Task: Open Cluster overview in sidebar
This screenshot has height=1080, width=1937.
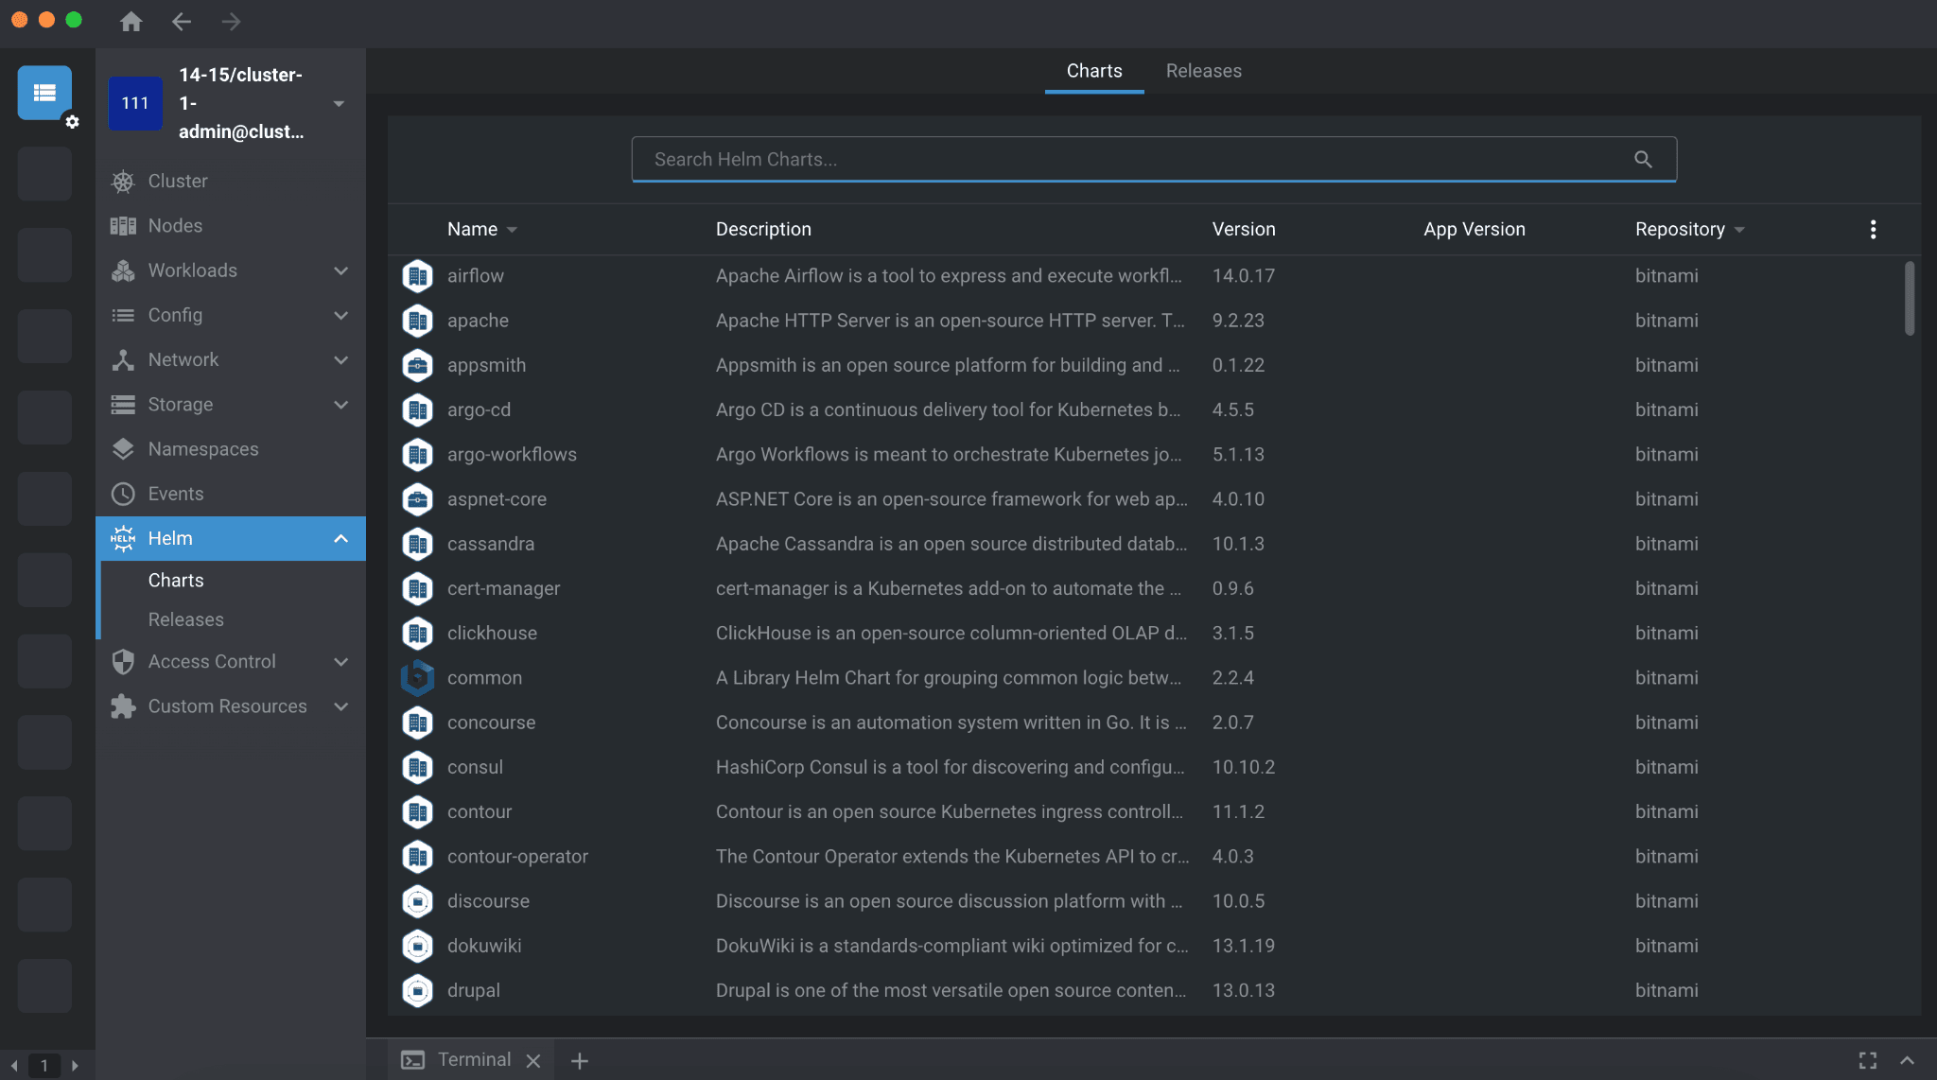Action: (x=231, y=181)
